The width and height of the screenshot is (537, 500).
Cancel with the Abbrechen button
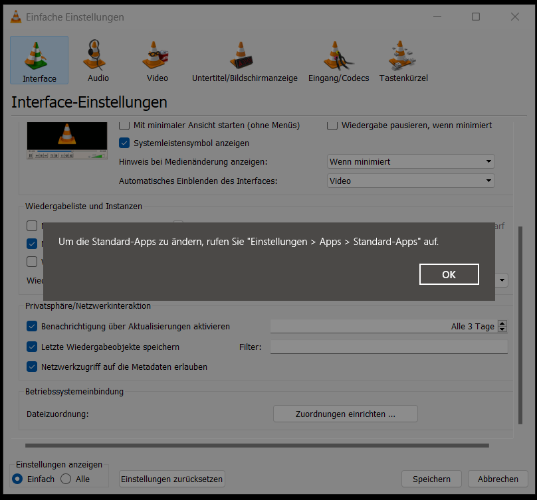tap(498, 479)
